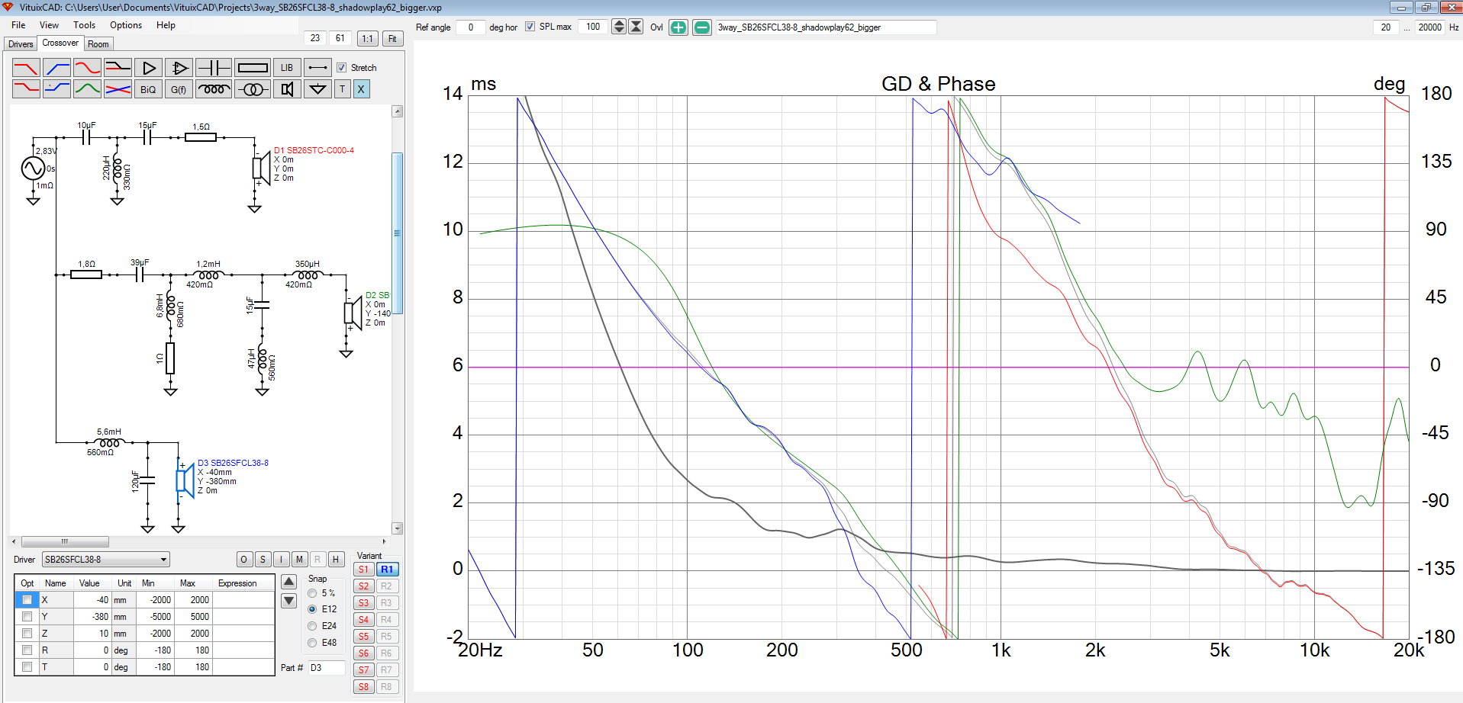
Task: Click the O button above parameter table
Action: click(243, 560)
